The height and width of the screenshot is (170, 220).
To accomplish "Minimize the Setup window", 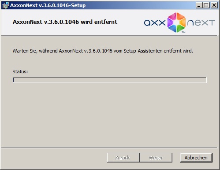I will click(199, 5).
